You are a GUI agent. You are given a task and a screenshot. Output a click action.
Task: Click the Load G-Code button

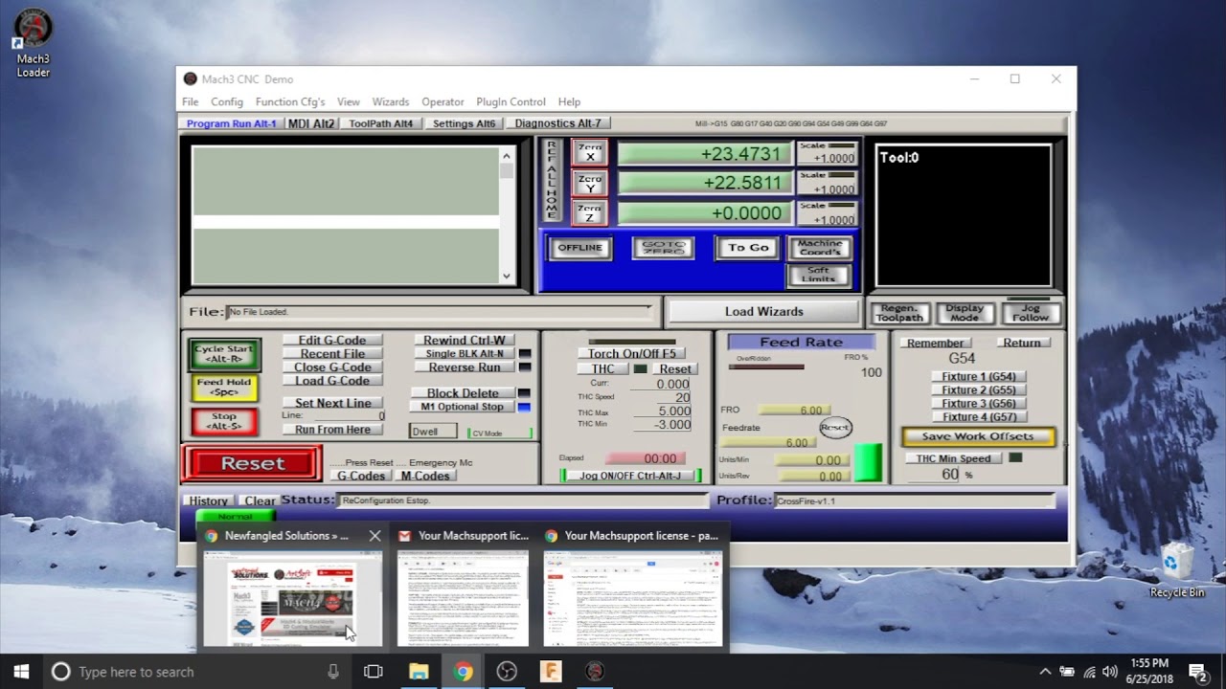(332, 381)
